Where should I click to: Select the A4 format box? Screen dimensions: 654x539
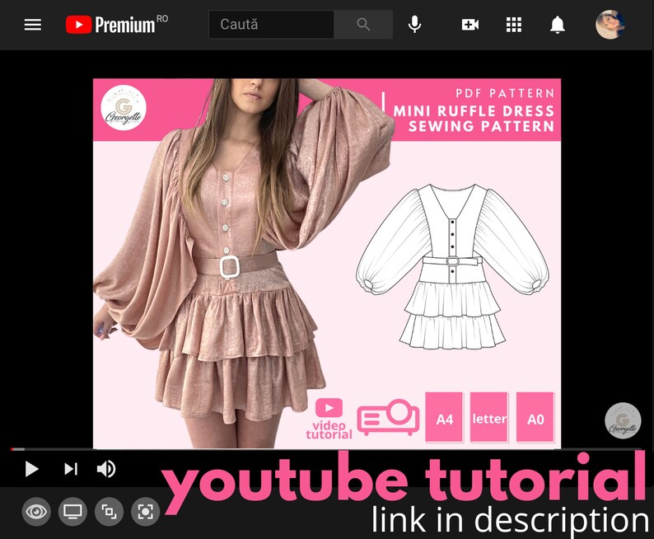(445, 417)
